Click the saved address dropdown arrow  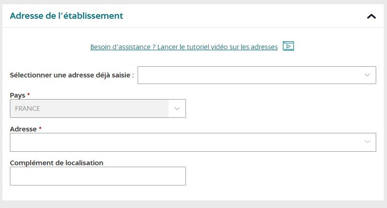pos(367,75)
